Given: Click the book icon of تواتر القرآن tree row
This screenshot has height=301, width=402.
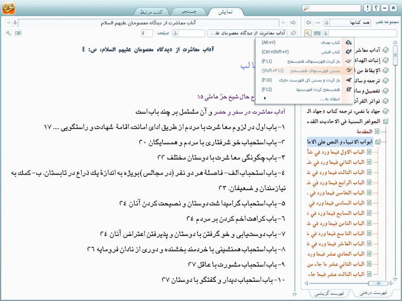Looking at the screenshot, I should pos(385,101).
